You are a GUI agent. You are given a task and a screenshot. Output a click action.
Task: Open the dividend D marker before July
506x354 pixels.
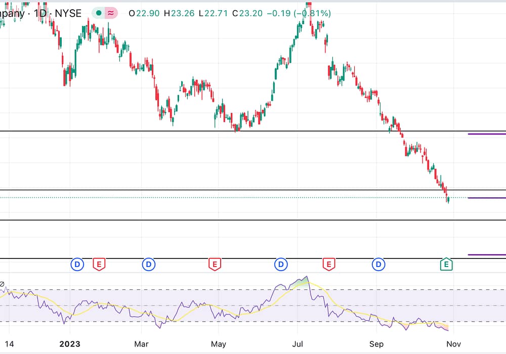[281, 264]
